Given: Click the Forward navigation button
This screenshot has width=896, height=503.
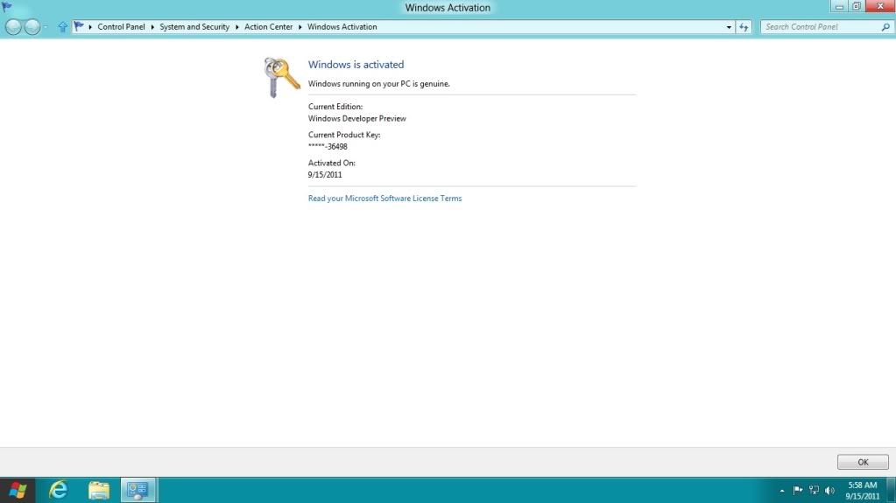Looking at the screenshot, I should (x=32, y=27).
